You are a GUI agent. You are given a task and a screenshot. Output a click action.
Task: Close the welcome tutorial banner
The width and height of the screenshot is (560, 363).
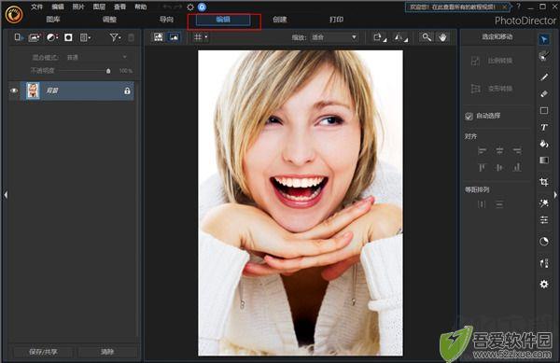point(504,7)
